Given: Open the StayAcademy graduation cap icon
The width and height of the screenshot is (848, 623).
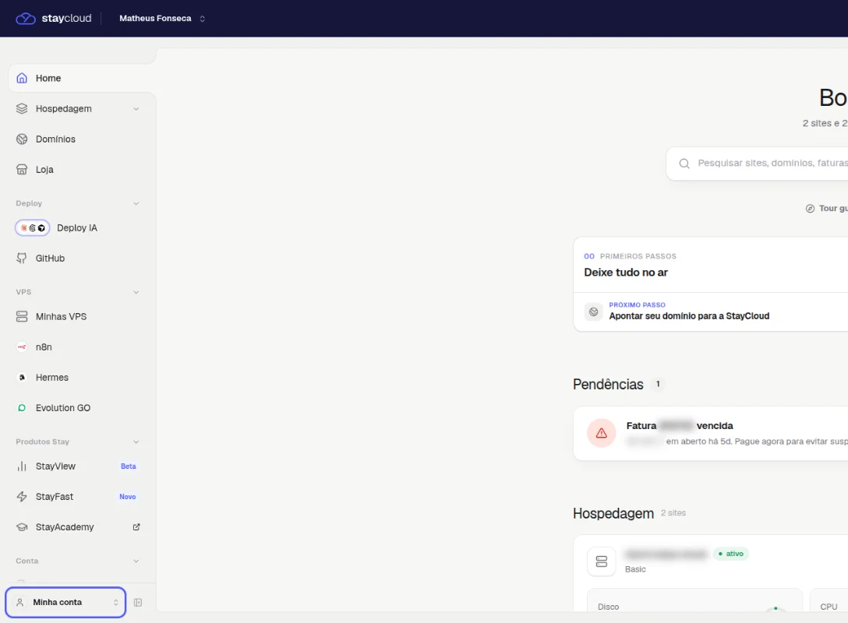Looking at the screenshot, I should (22, 526).
